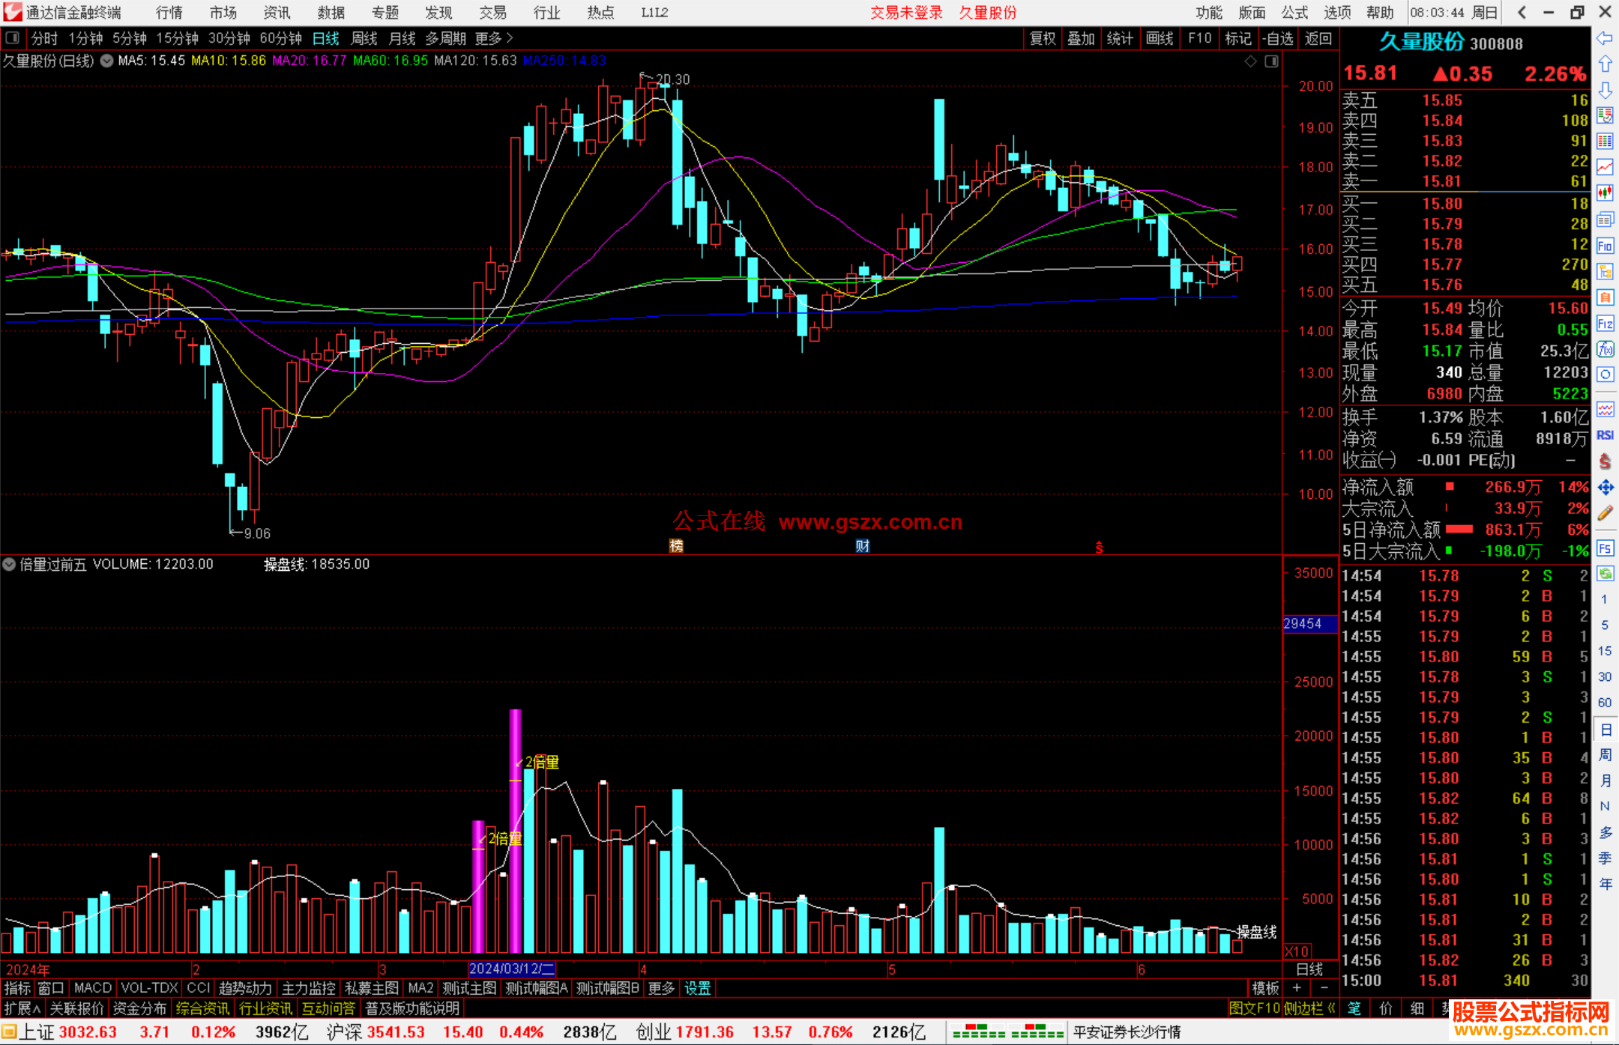The width and height of the screenshot is (1619, 1045).
Task: Click the four-way move arrows icon
Action: [1605, 487]
